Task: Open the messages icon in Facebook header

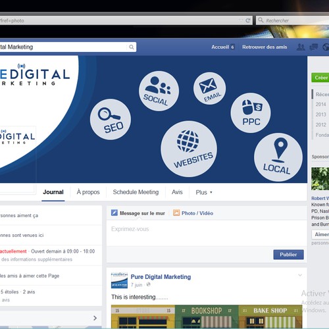Action: 313,47
